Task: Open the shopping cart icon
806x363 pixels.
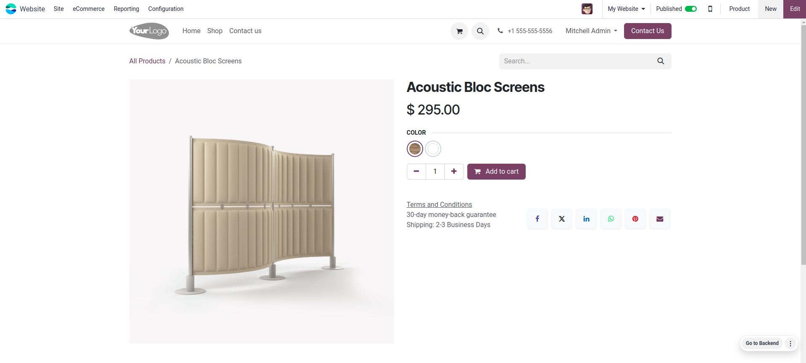Action: pos(459,31)
